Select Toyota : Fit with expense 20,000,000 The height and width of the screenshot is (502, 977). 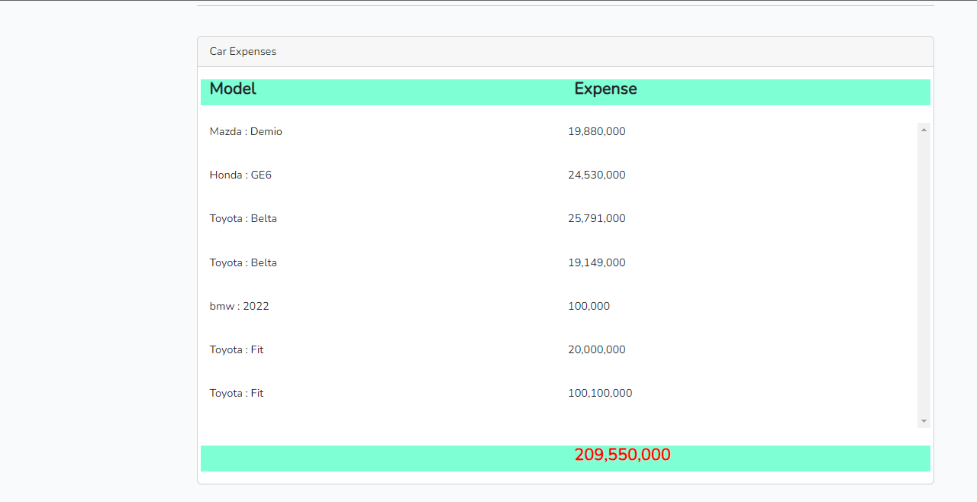click(236, 350)
